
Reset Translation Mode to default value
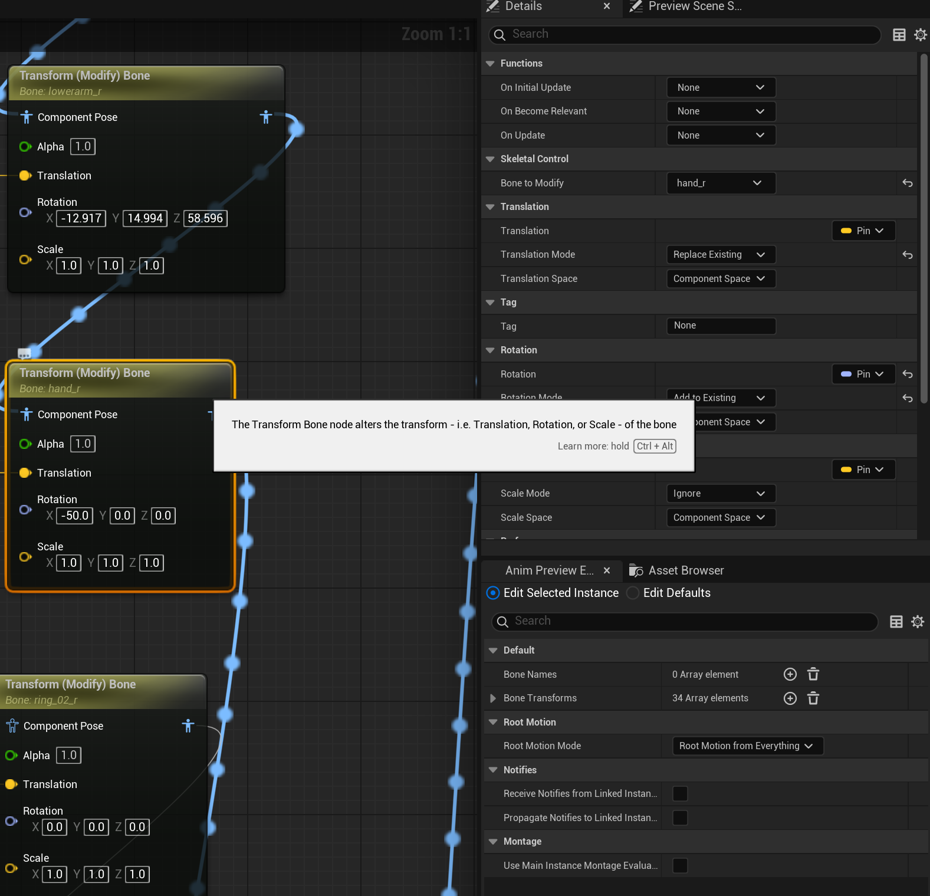tap(907, 255)
